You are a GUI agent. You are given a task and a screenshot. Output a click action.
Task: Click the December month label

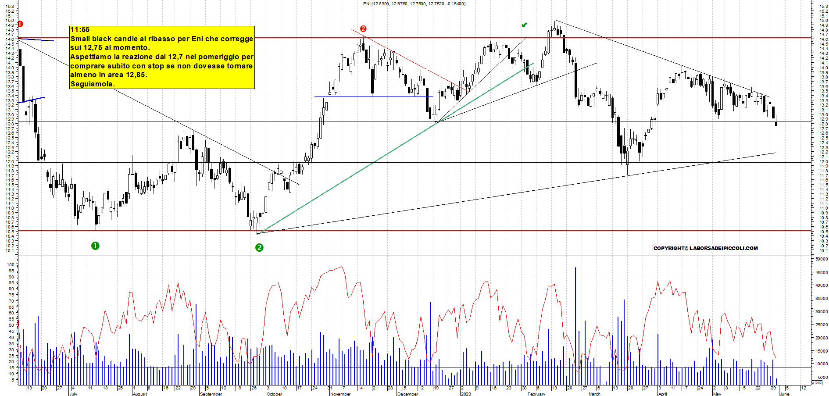tap(407, 394)
